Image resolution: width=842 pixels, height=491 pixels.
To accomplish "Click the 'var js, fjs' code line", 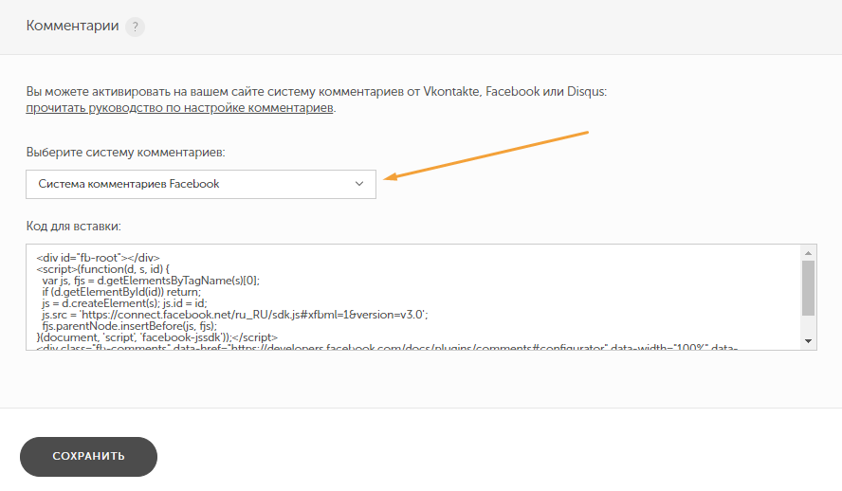I will click(x=150, y=280).
